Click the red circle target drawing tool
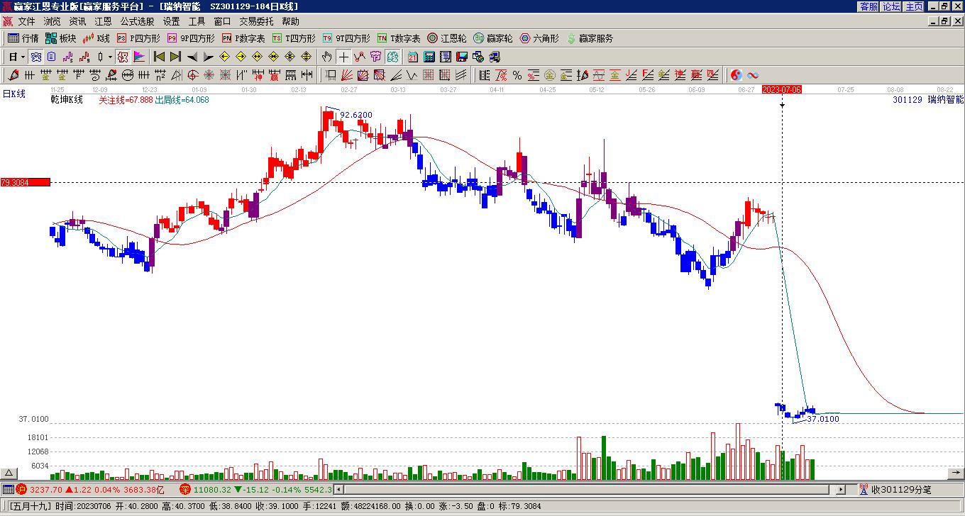Image resolution: width=965 pixels, height=516 pixels. (x=193, y=75)
